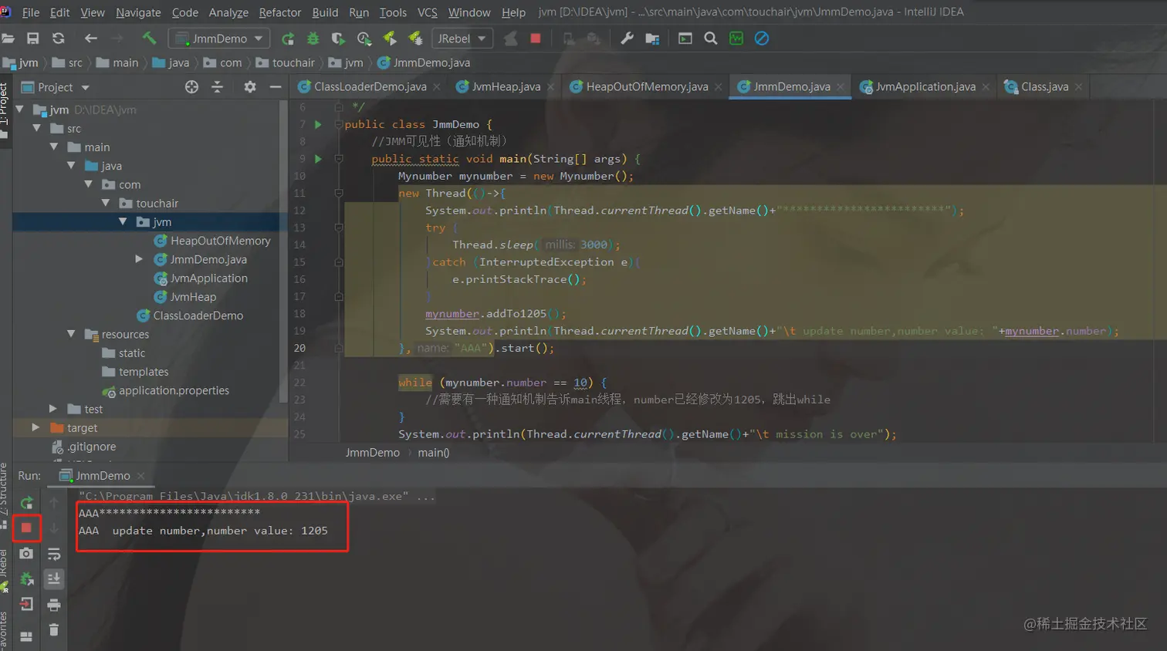The width and height of the screenshot is (1167, 651).
Task: Clear console with trash icon
Action: tap(54, 630)
